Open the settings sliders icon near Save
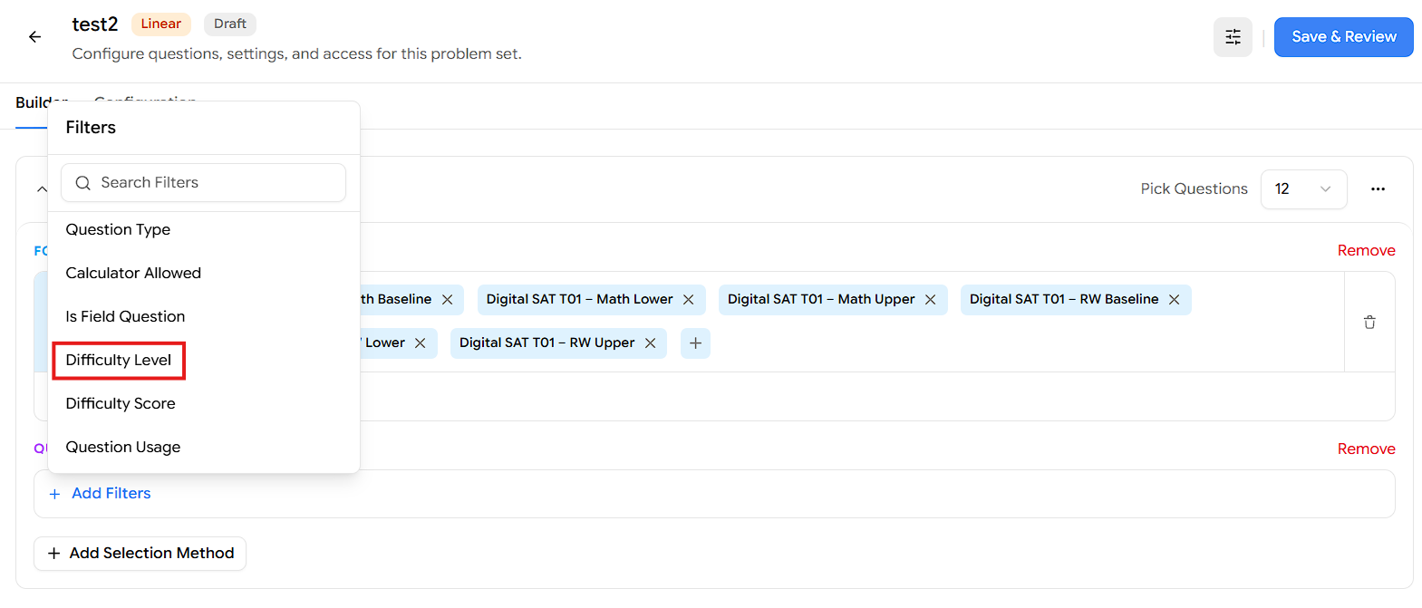1422x608 pixels. click(x=1233, y=37)
